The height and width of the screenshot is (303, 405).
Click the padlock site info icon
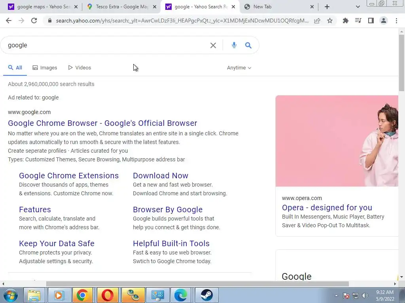pyautogui.click(x=50, y=21)
